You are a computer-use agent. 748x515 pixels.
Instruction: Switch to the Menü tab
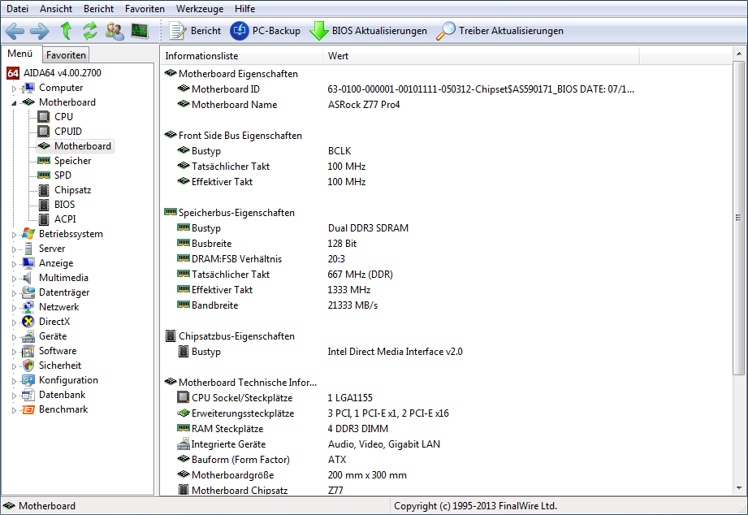(x=20, y=54)
